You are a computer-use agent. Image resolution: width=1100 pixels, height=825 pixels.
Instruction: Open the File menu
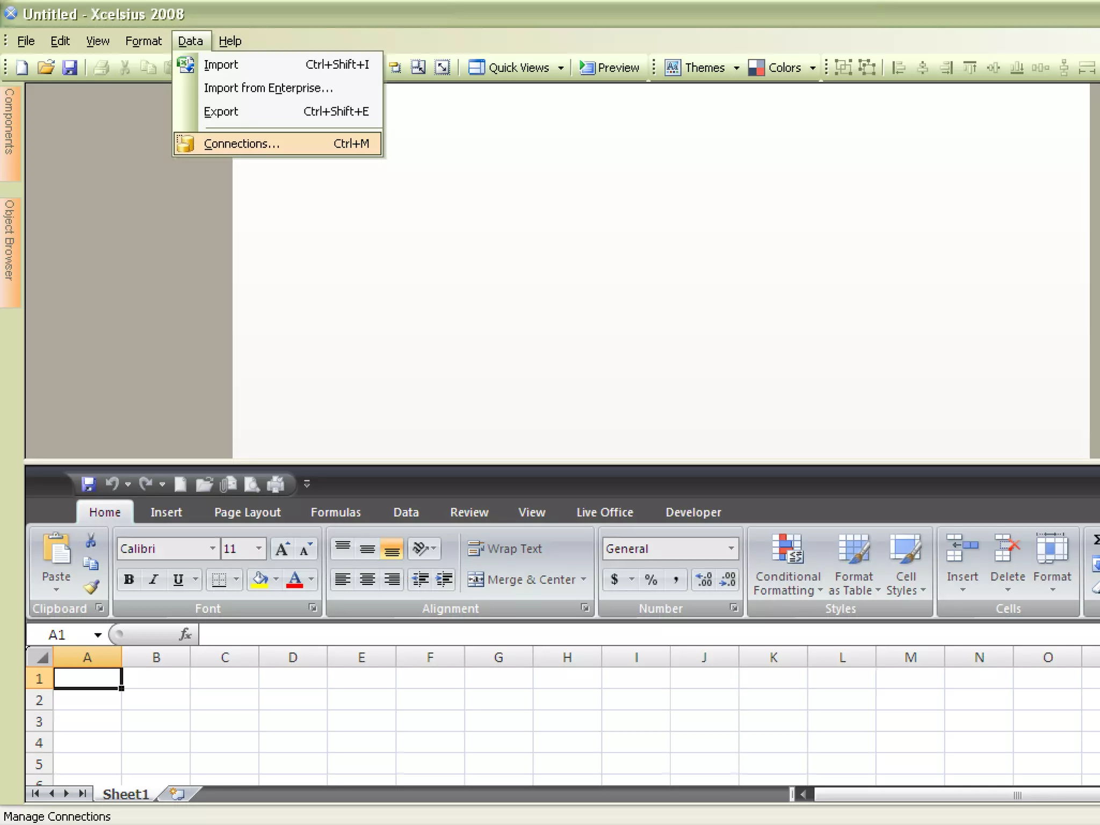26,41
